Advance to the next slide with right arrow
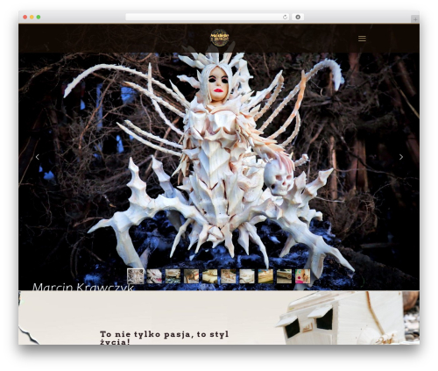Image resolution: width=438 pixels, height=371 pixels. 401,157
